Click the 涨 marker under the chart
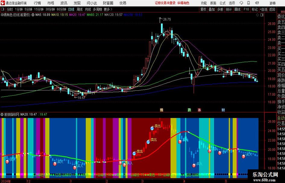Viewport: 285px width, 183px height. 199,110
